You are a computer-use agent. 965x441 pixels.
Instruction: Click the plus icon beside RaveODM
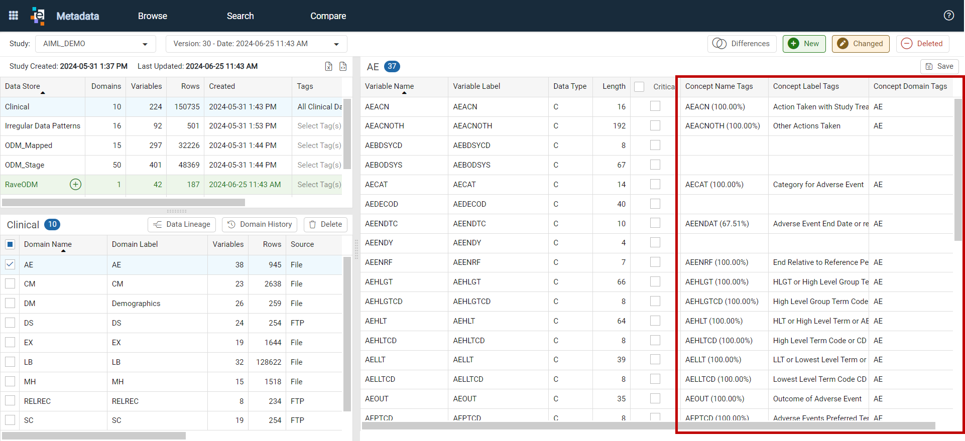click(x=75, y=184)
